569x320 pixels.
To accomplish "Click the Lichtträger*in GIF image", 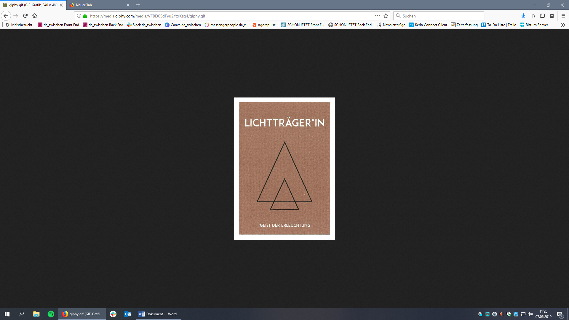I will pos(284,169).
